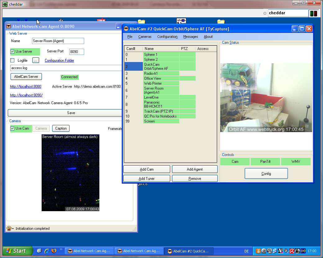The height and width of the screenshot is (258, 323).
Task: Click the Add Cam button
Action: pyautogui.click(x=147, y=169)
